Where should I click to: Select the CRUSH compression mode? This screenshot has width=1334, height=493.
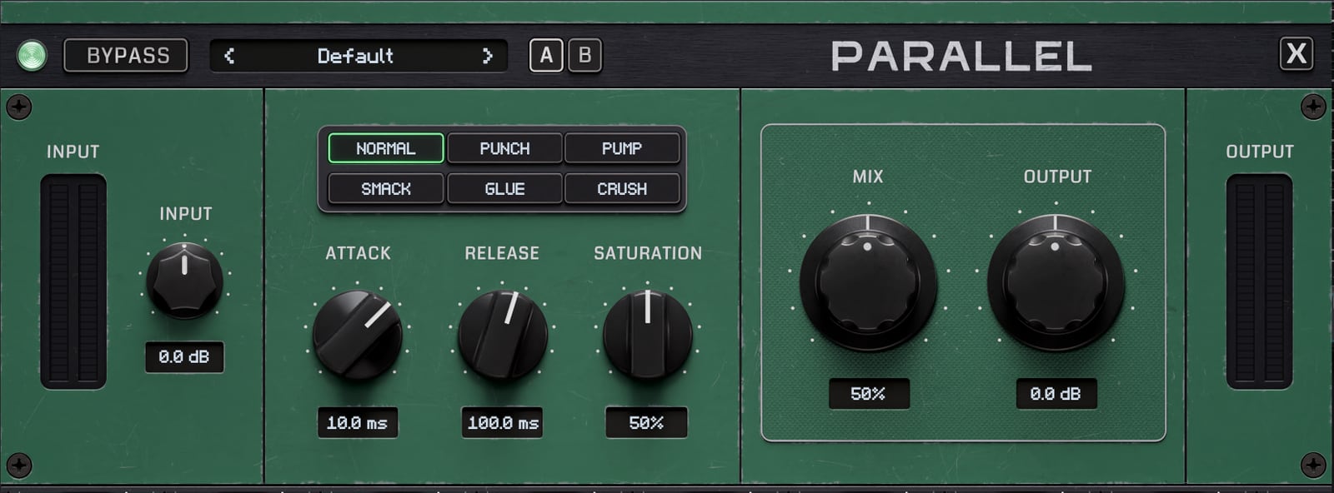pos(622,189)
